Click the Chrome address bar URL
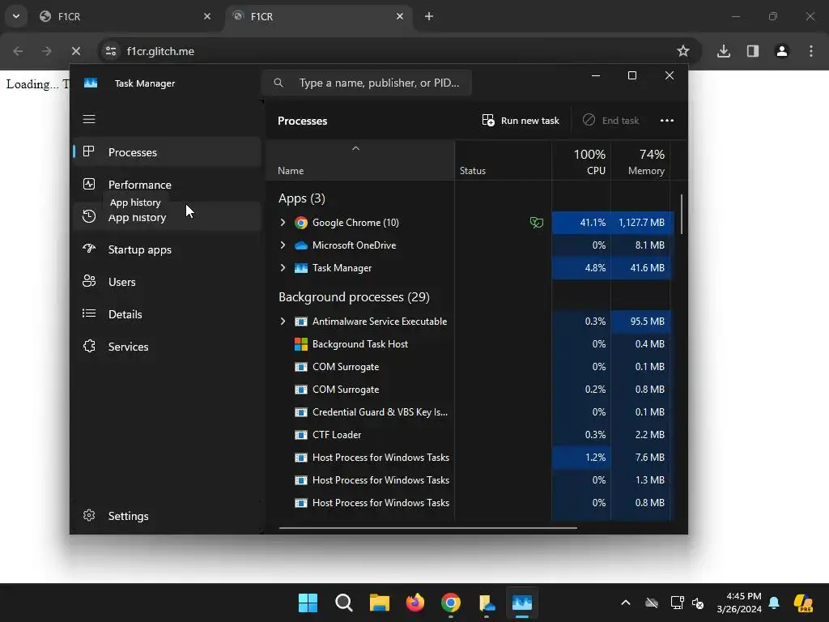The image size is (829, 622). pos(161,51)
